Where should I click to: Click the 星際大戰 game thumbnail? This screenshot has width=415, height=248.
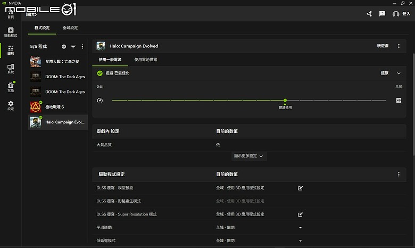pyautogui.click(x=36, y=61)
